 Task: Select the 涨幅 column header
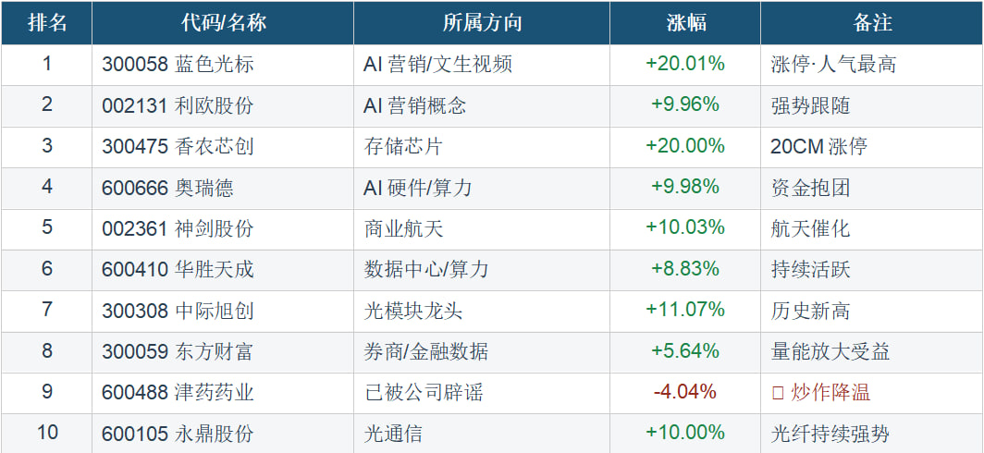pyautogui.click(x=684, y=23)
